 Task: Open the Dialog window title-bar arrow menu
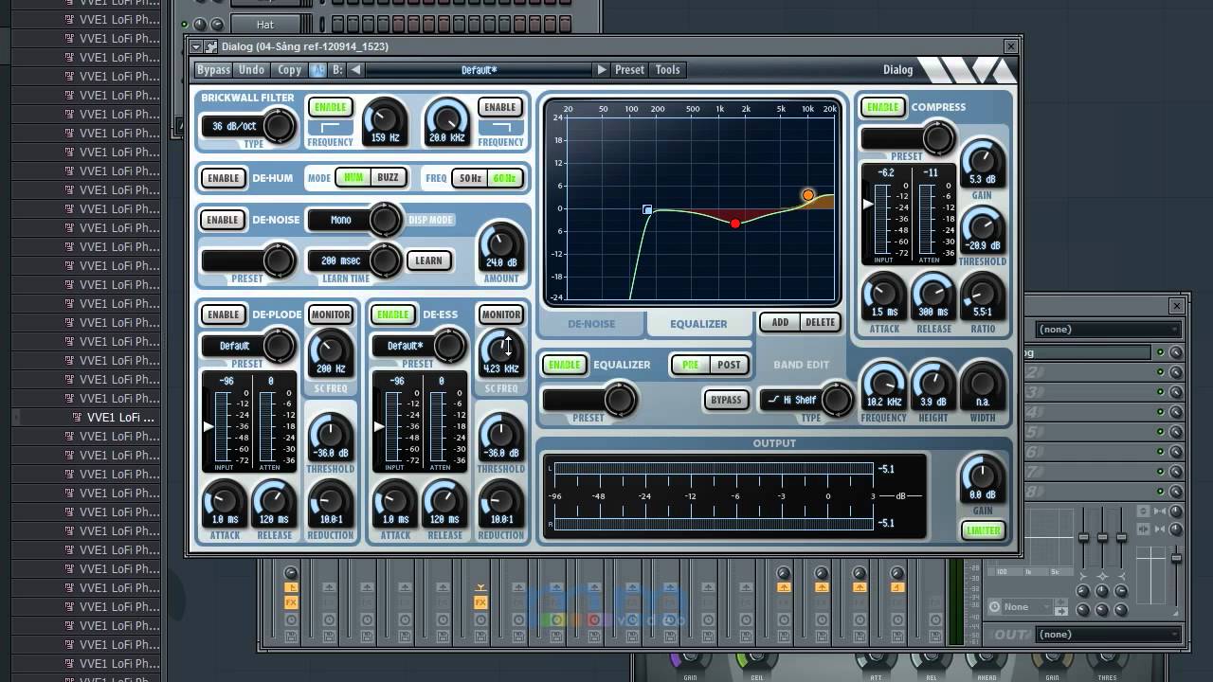(x=196, y=46)
